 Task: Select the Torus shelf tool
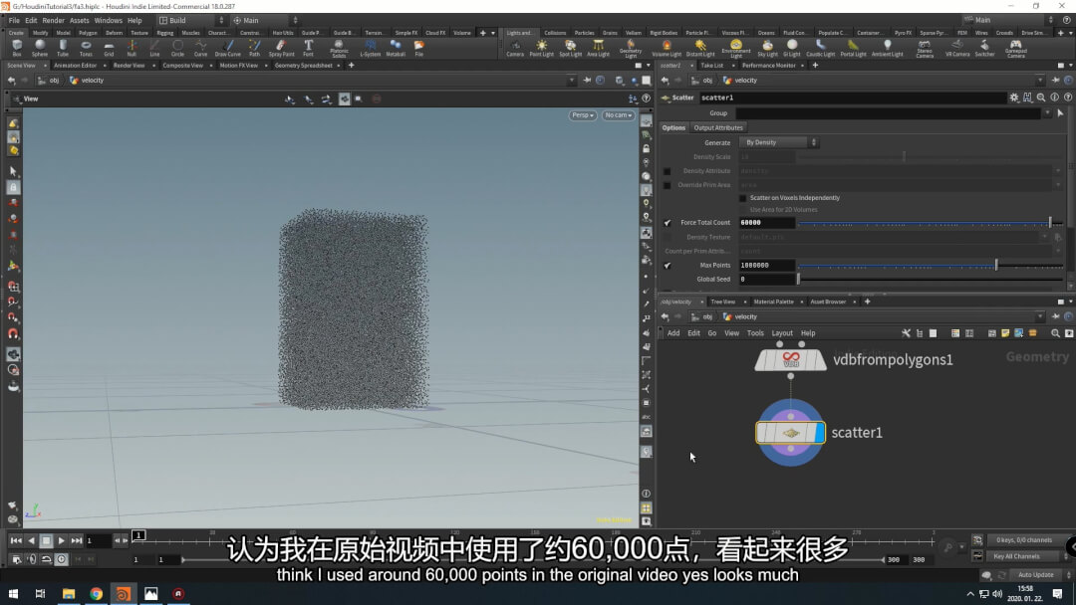pyautogui.click(x=86, y=48)
